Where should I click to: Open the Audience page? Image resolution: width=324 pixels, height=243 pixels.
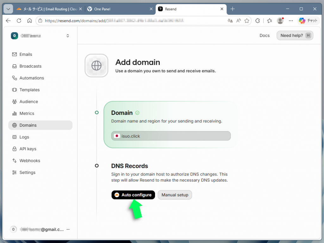pos(40,102)
